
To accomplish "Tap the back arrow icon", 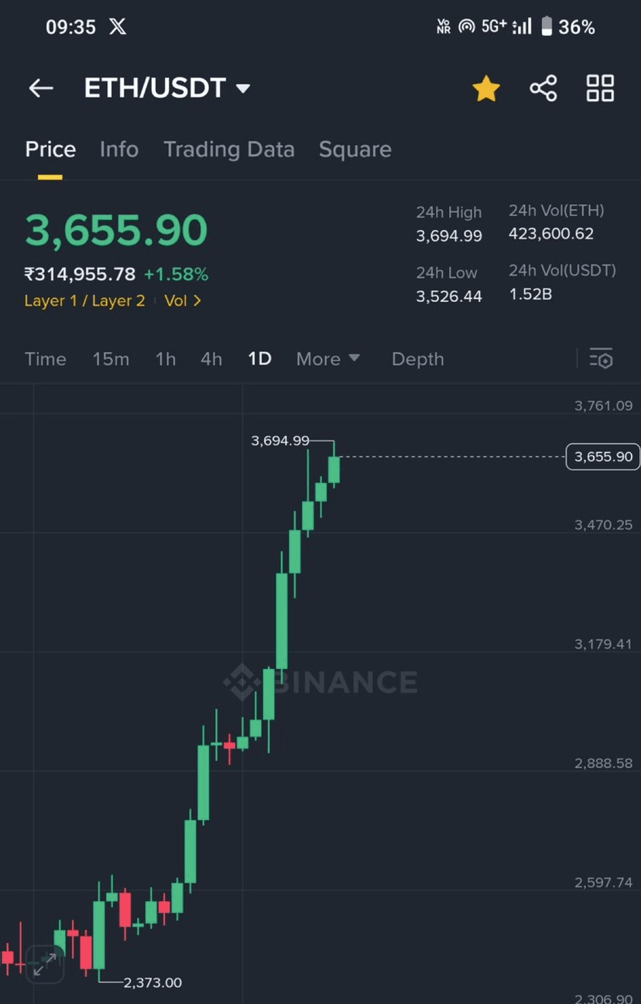I will 41,88.
